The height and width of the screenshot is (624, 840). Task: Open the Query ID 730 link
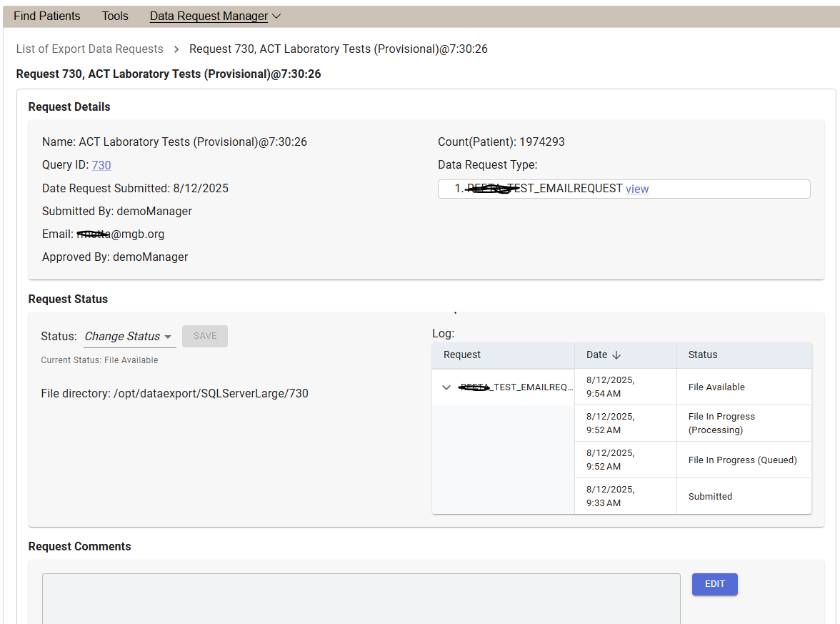coord(101,165)
